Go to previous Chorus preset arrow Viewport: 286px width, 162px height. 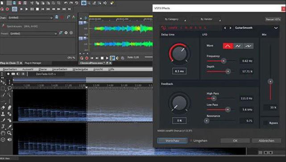click(225, 28)
